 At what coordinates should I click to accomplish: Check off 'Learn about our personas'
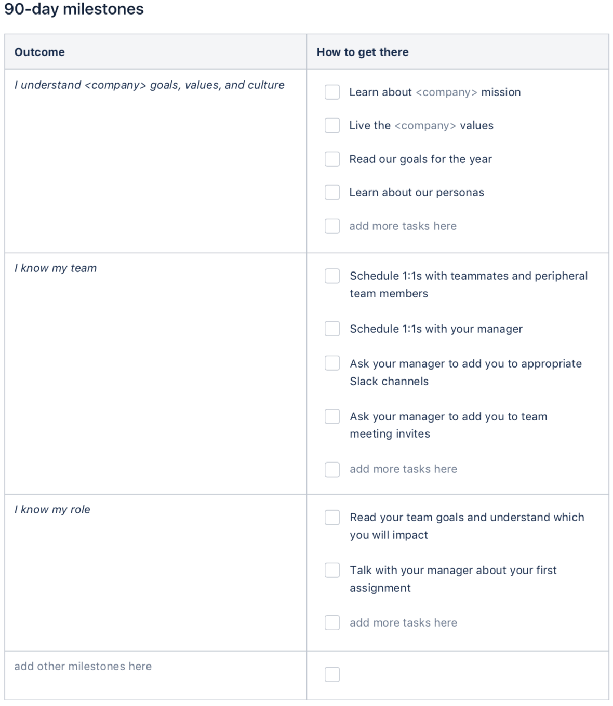(x=332, y=192)
